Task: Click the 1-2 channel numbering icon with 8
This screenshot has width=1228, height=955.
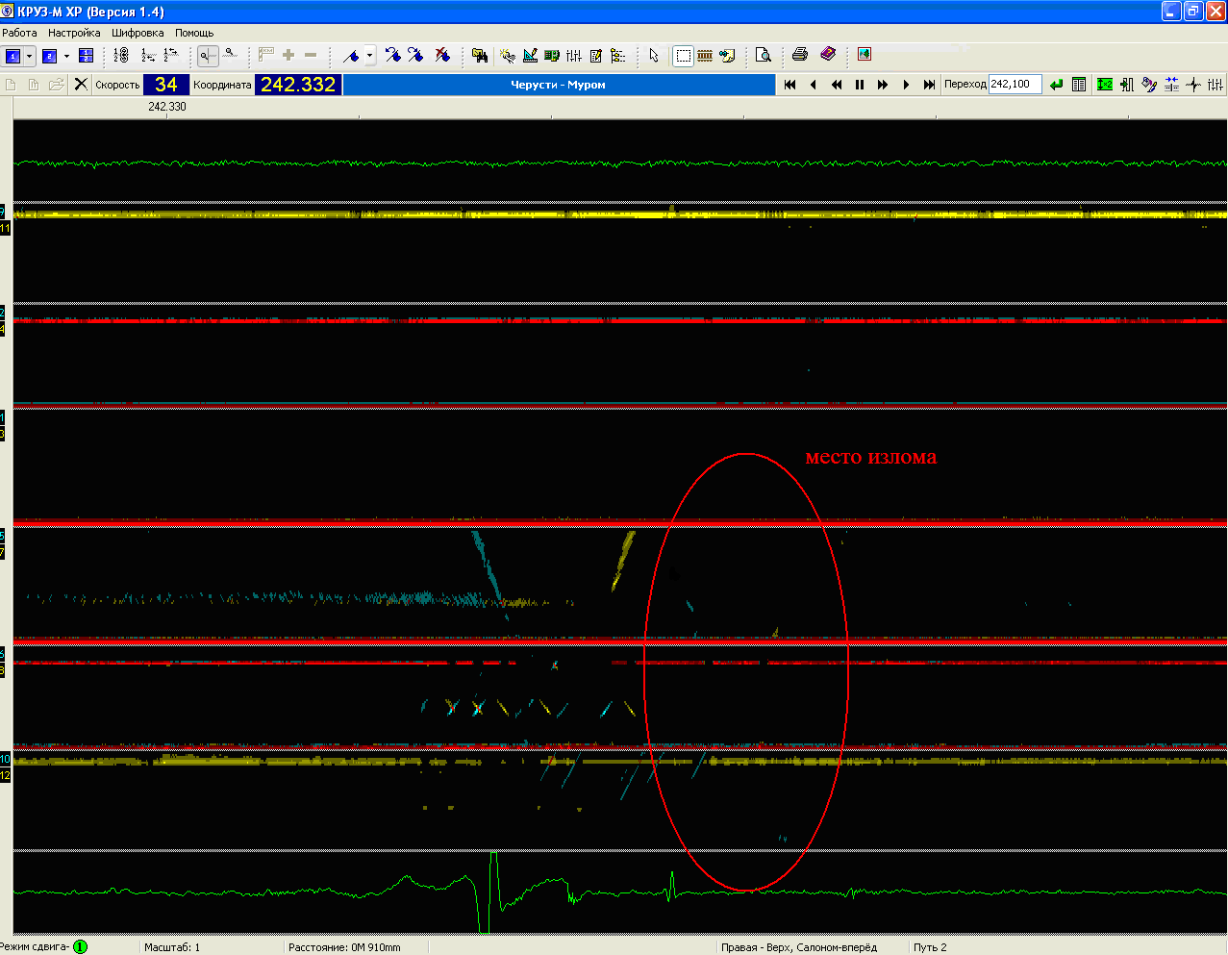Action: pos(121,56)
